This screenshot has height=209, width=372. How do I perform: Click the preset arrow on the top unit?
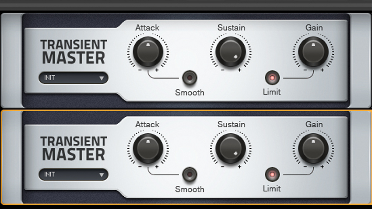point(102,78)
